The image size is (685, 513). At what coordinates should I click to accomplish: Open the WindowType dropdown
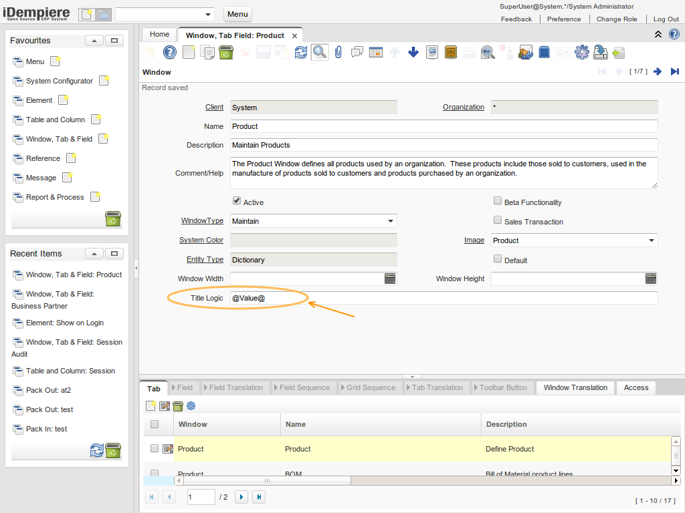click(x=390, y=221)
